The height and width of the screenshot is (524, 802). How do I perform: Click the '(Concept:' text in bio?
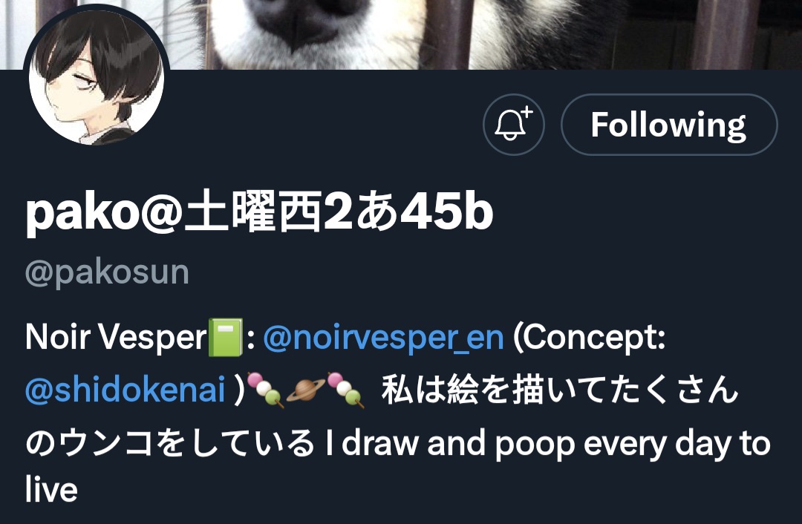[x=589, y=338]
